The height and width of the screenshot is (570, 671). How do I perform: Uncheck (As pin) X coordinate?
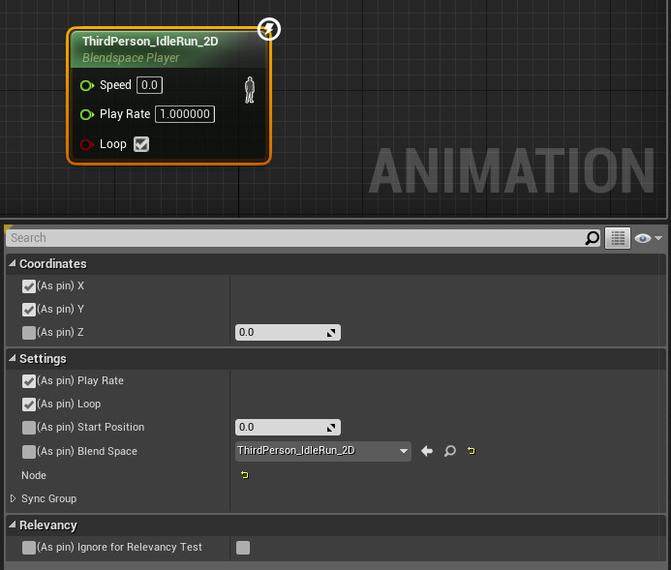tap(29, 286)
